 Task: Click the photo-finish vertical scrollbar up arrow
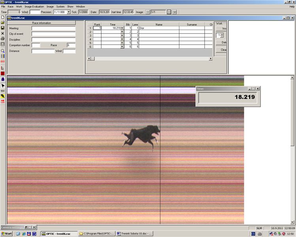(x=292, y=77)
